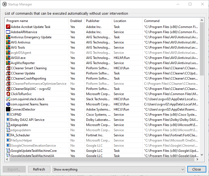Image resolution: width=209 pixels, height=176 pixels.
Task: Click the CVPND row icon
Action: click(x=8, y=115)
